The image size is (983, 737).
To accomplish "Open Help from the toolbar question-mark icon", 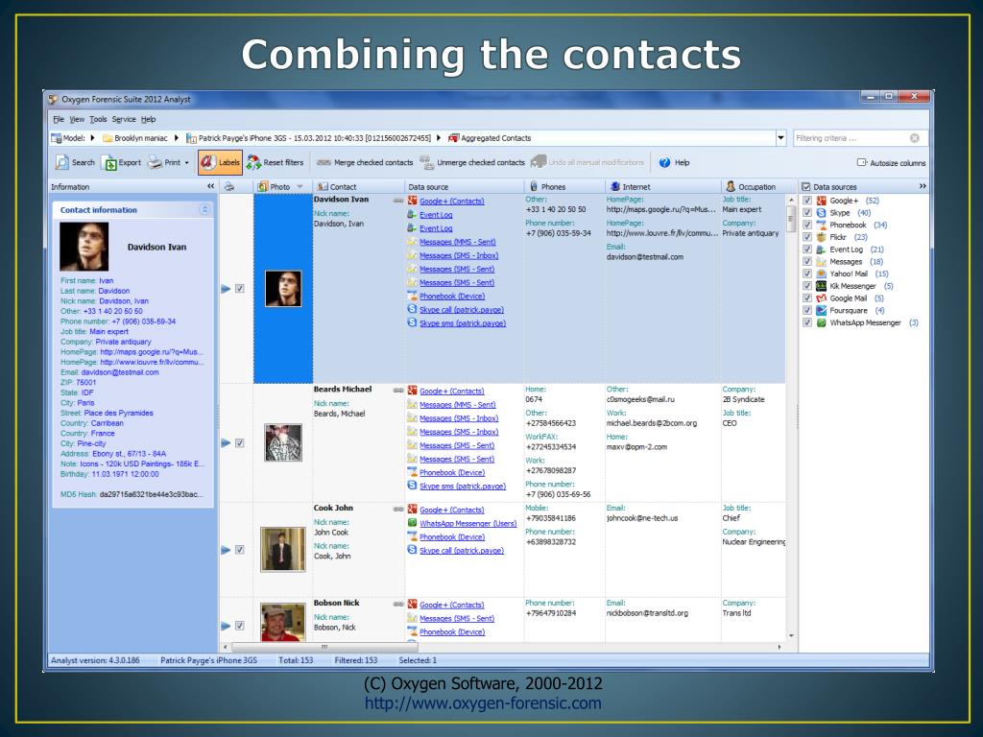I will 664,162.
